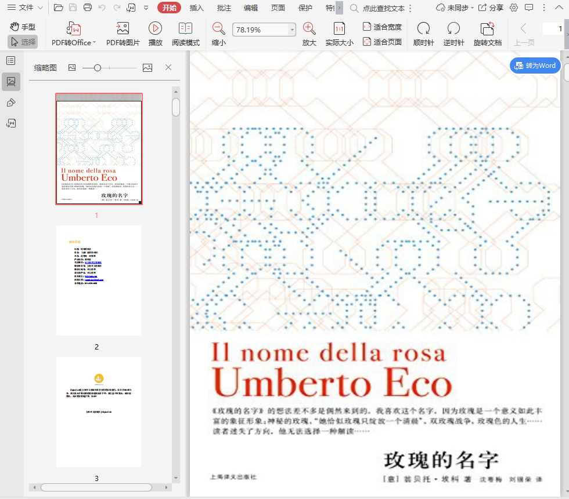Click the larger thumbnail size icon

coord(147,68)
